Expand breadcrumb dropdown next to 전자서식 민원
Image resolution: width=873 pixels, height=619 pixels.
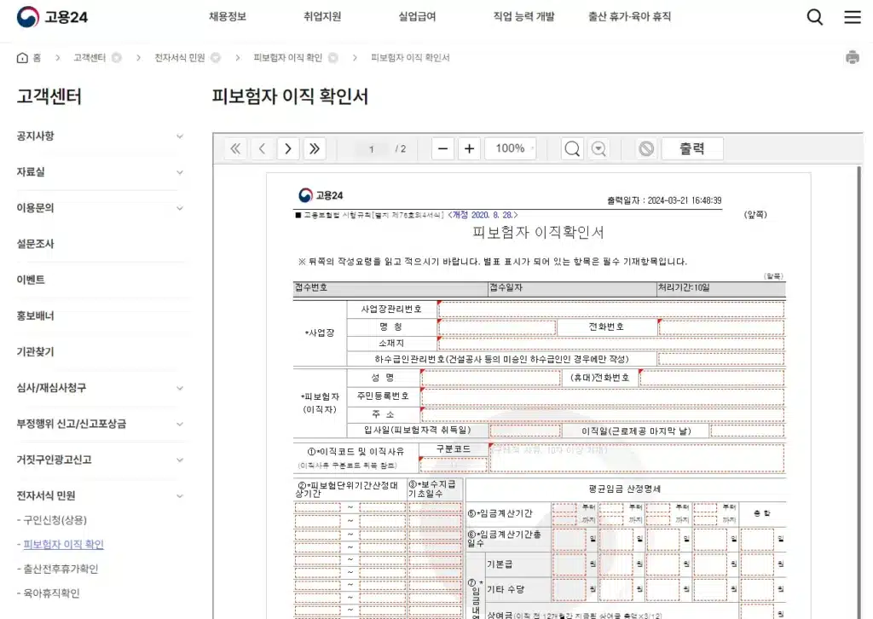point(216,57)
